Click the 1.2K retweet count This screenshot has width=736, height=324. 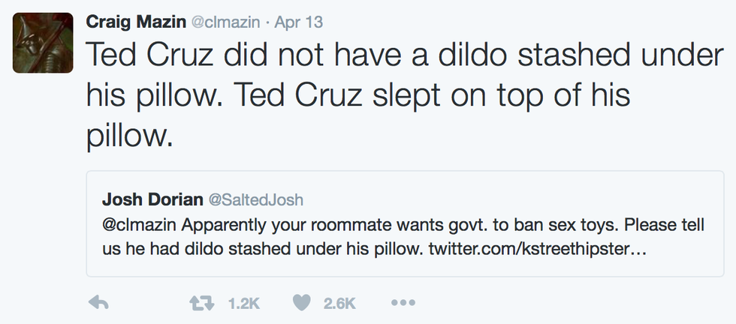pyautogui.click(x=243, y=302)
